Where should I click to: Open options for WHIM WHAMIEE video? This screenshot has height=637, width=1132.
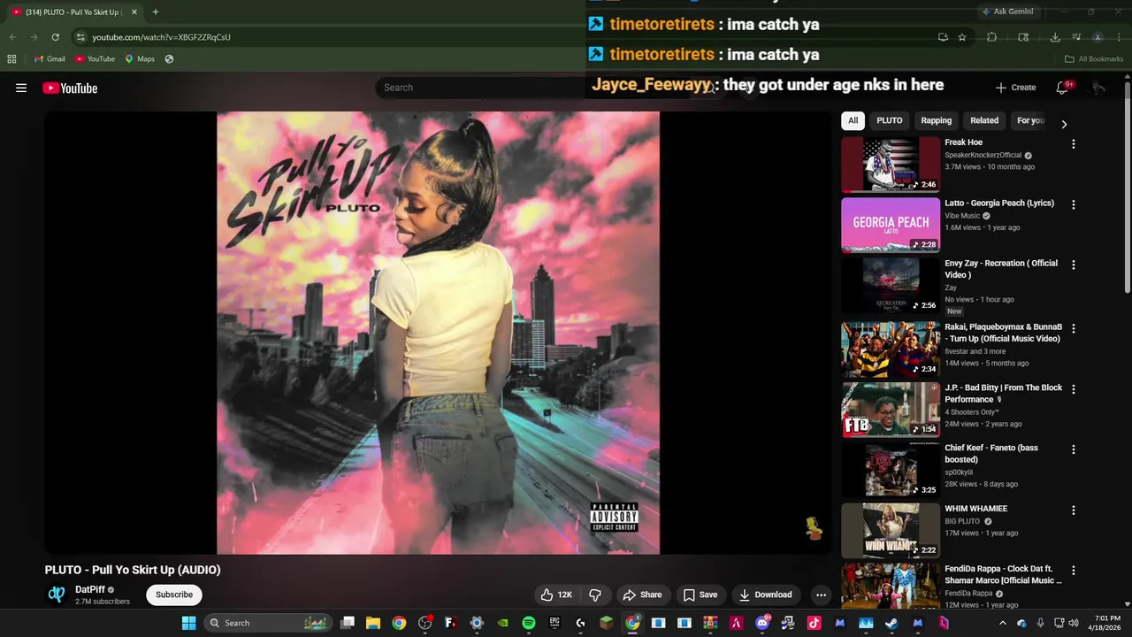tap(1074, 510)
